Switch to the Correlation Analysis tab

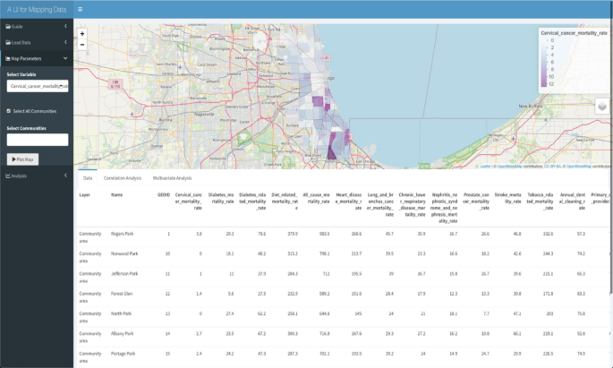[122, 178]
